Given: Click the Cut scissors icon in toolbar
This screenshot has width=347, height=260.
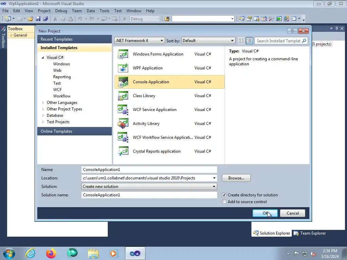Looking at the screenshot, I should tap(55, 19).
